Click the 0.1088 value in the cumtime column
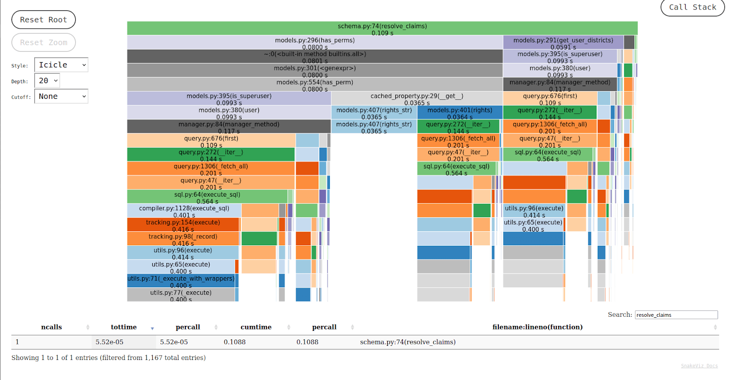 pyautogui.click(x=235, y=342)
